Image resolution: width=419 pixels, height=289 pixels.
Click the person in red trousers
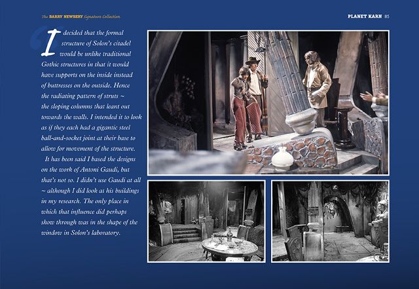240,111
